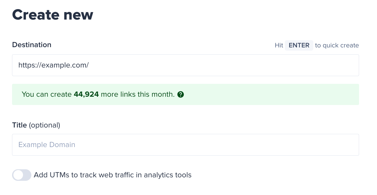Switch on the analytics UTM tracking control

tap(22, 175)
